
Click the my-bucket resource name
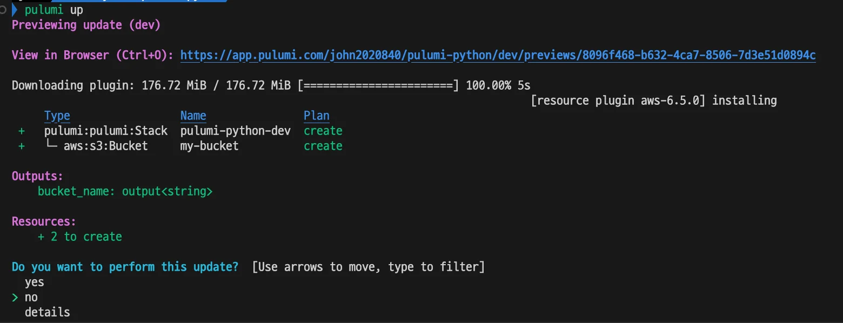coord(209,146)
